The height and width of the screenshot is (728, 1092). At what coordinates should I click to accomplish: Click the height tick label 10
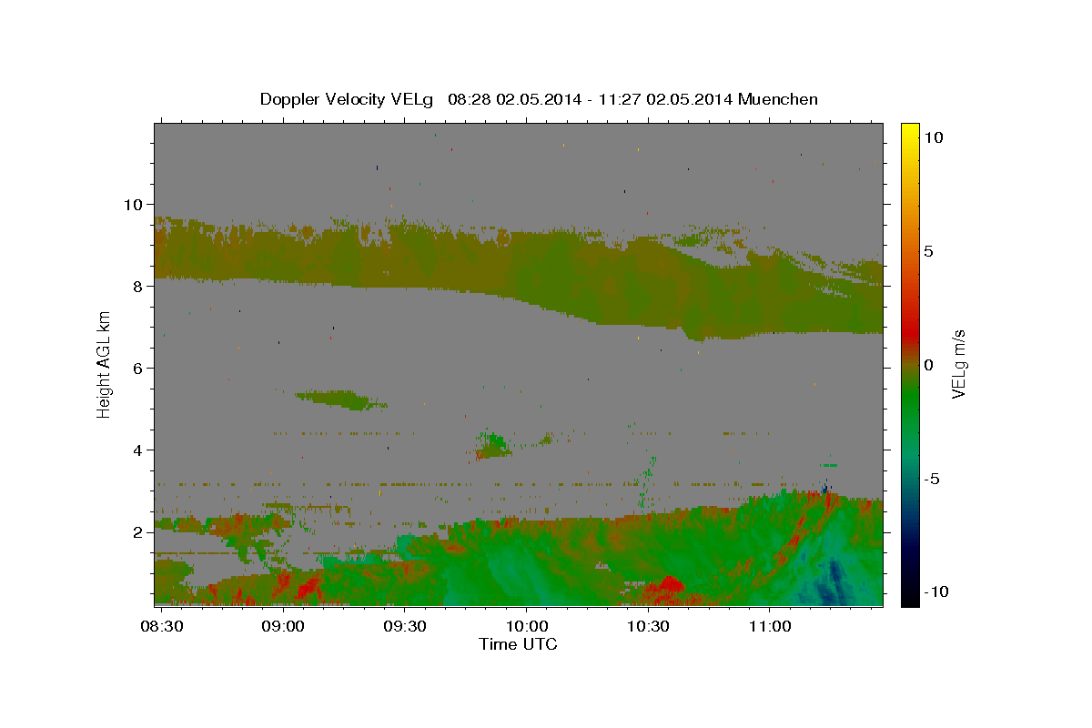[x=132, y=204]
